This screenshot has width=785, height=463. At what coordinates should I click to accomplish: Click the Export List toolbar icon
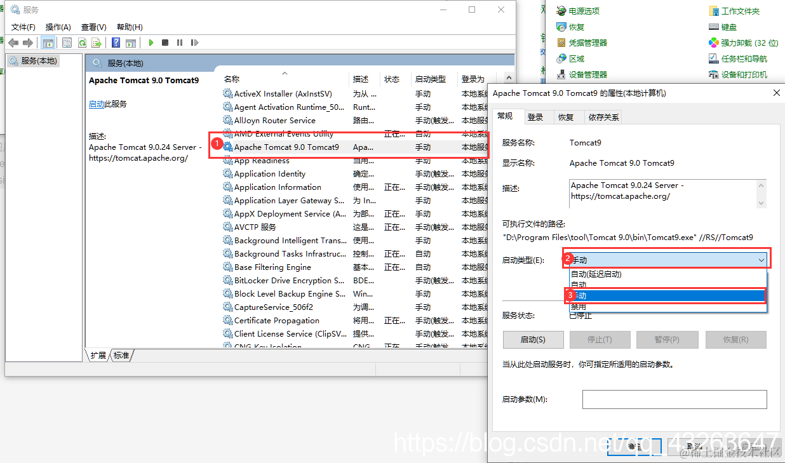tap(97, 43)
